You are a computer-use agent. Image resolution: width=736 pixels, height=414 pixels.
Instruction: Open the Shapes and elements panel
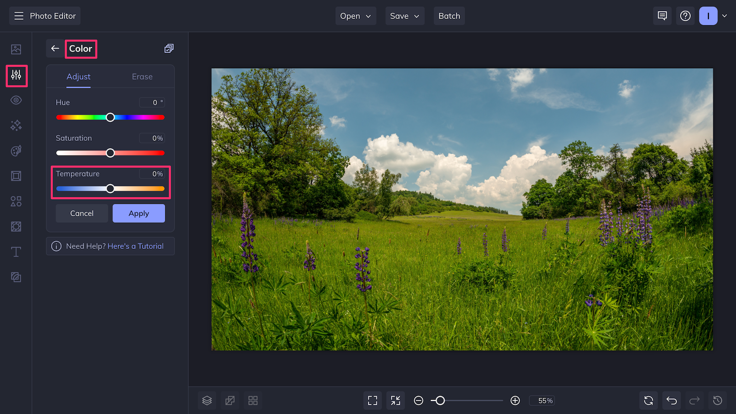click(x=16, y=201)
